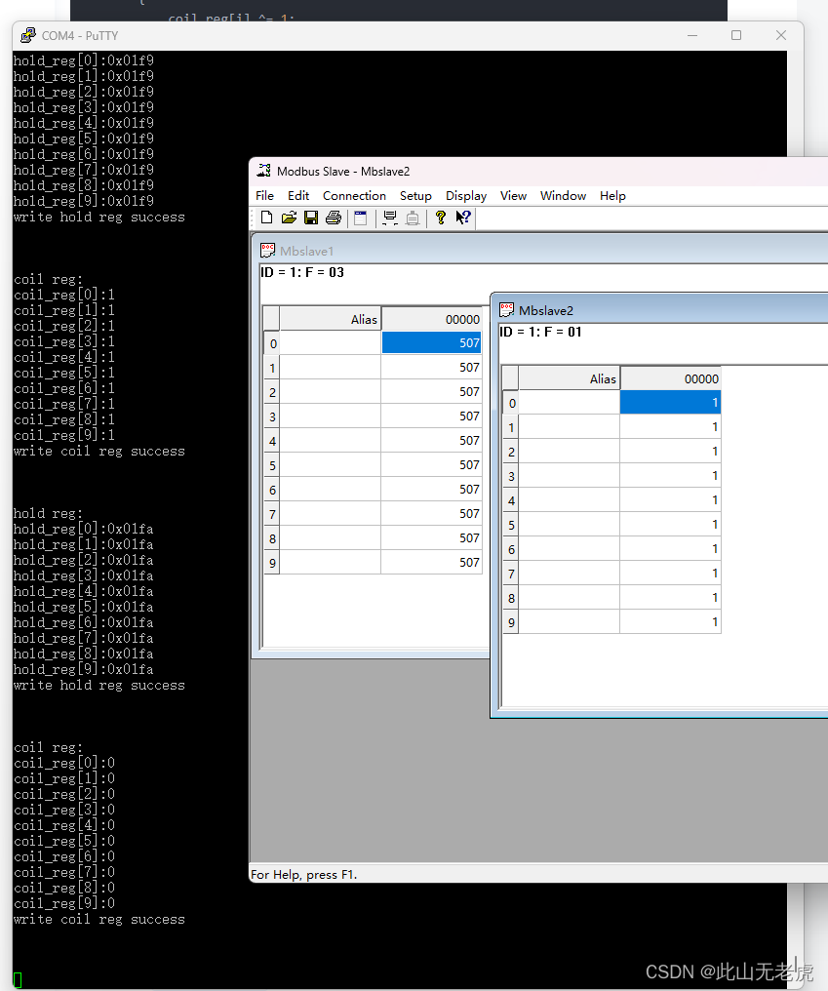Open the File menu in Modbus Slave
The height and width of the screenshot is (991, 828).
coord(264,195)
